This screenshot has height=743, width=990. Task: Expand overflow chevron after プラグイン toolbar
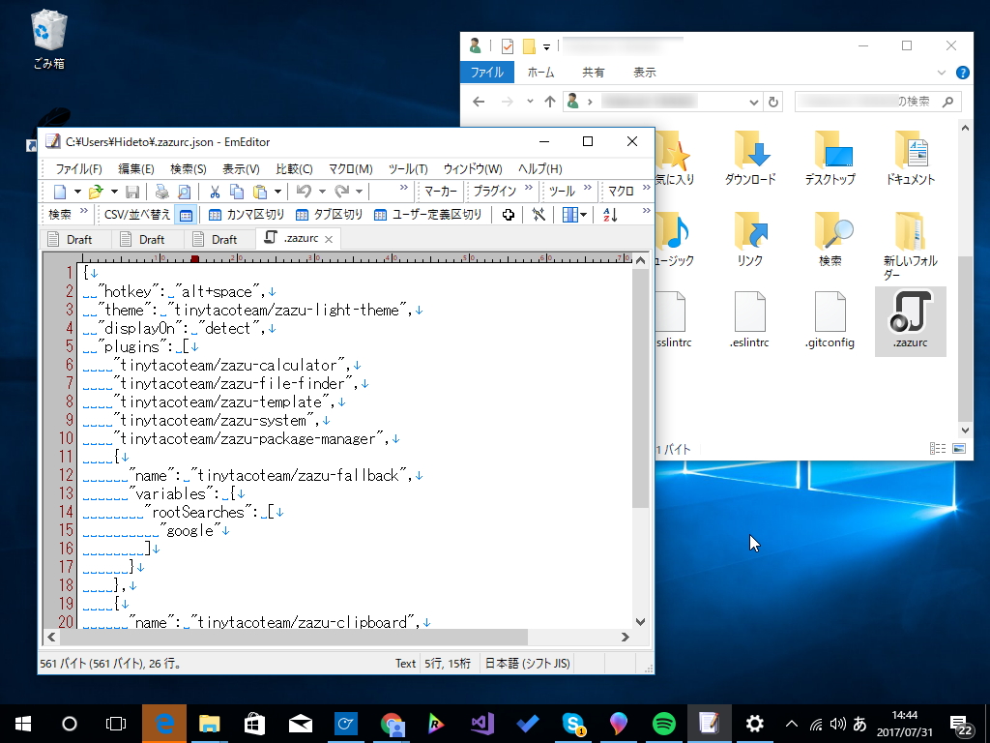[x=529, y=189]
